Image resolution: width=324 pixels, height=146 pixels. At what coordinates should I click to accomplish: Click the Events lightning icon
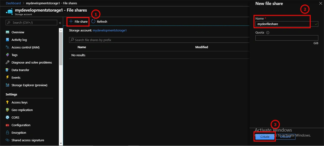[8, 78]
